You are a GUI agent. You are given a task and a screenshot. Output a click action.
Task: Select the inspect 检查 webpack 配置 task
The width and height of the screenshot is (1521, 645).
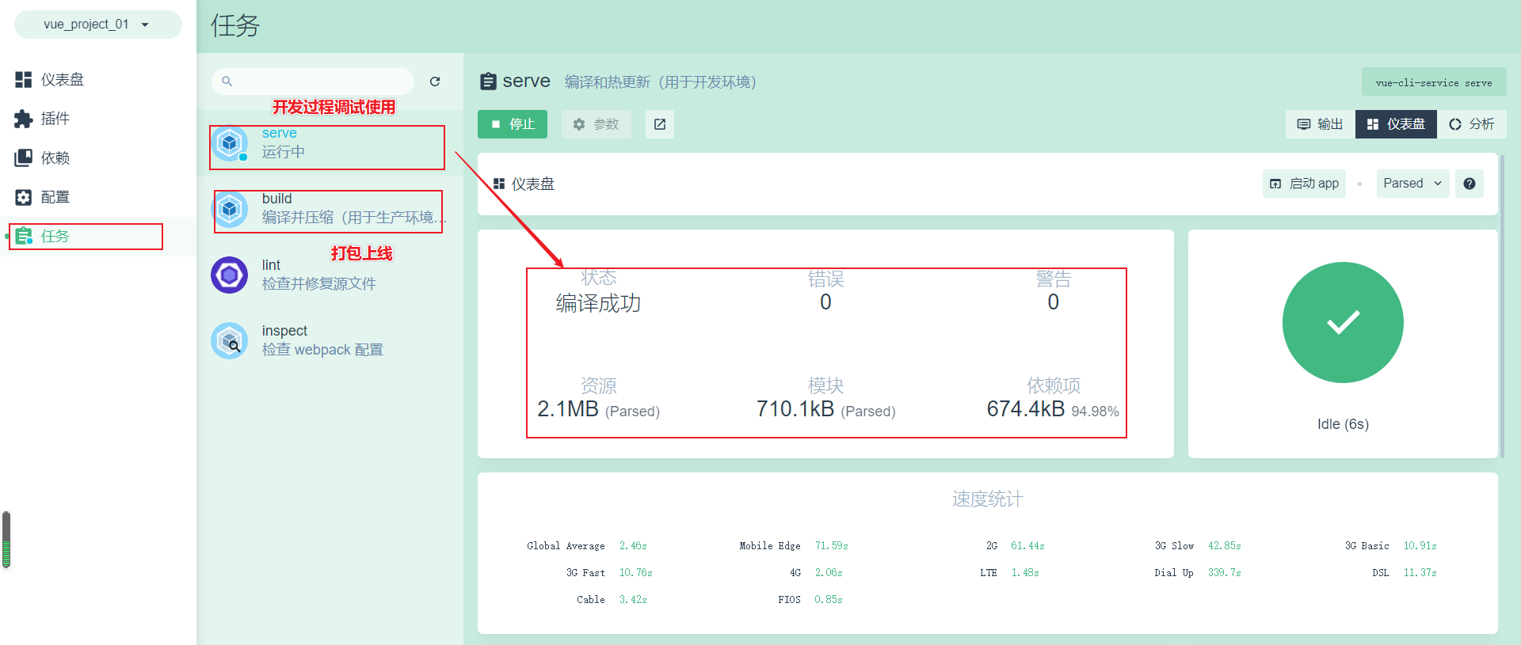click(330, 341)
